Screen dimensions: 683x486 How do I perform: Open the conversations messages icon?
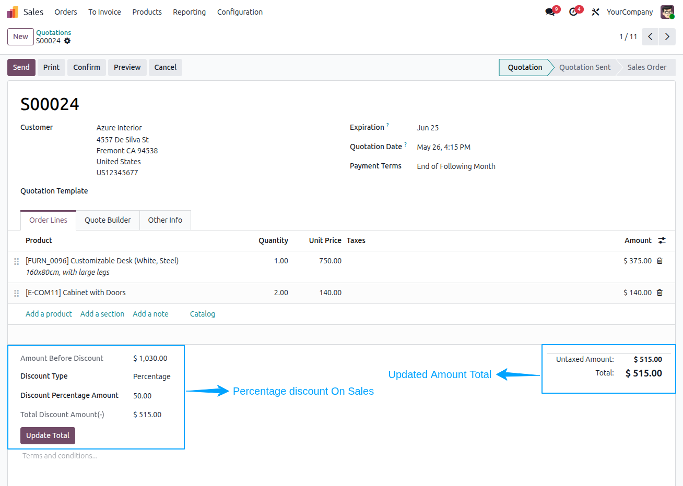(550, 12)
